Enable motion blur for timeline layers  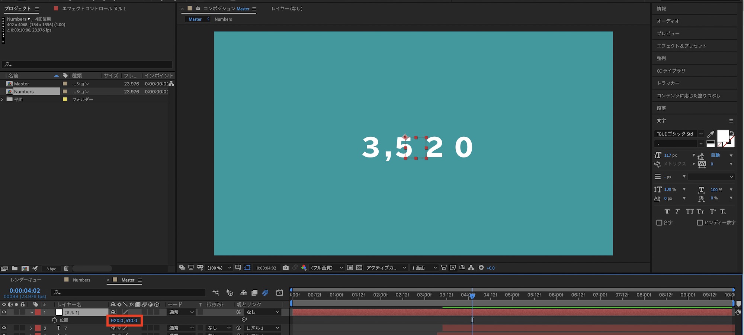(x=265, y=293)
